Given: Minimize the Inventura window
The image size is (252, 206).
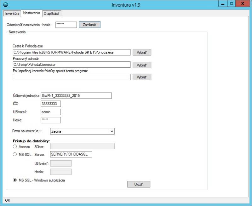Looking at the screenshot, I should coord(223,4).
